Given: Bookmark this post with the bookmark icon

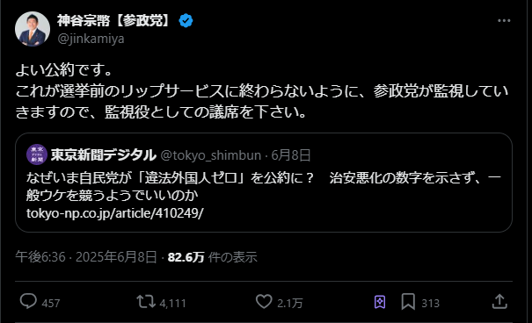Looking at the screenshot, I should [x=408, y=301].
